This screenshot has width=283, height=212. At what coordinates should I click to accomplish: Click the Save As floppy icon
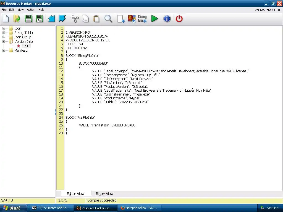tap(39, 18)
